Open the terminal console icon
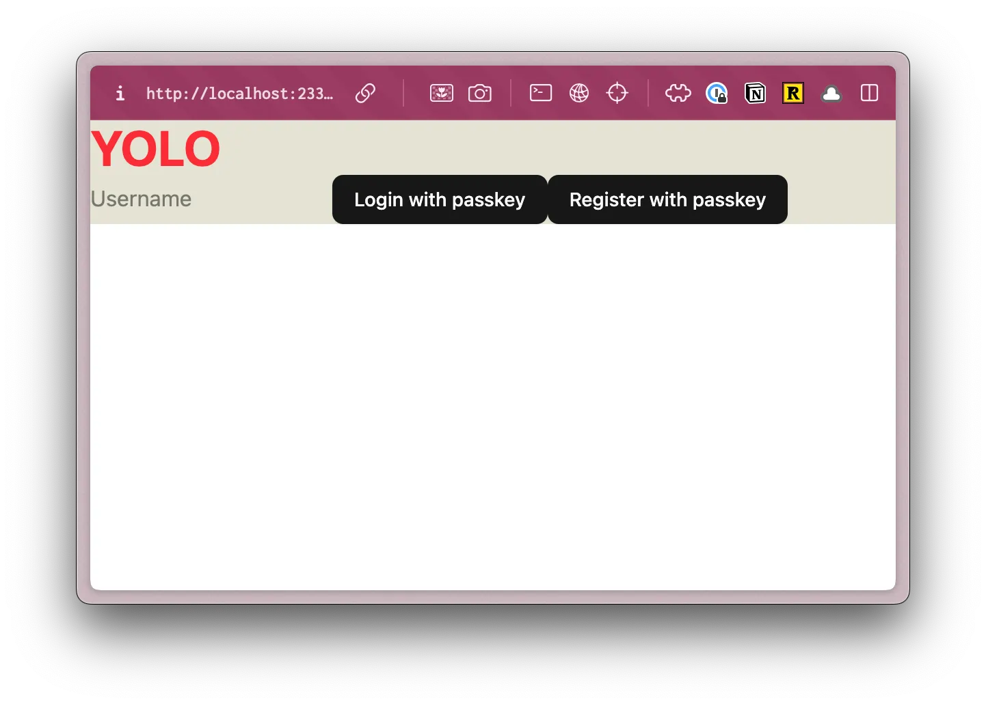 coord(540,93)
